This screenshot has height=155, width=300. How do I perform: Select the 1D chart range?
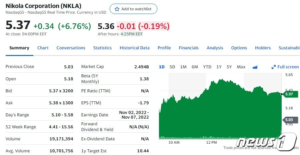tap(162, 67)
